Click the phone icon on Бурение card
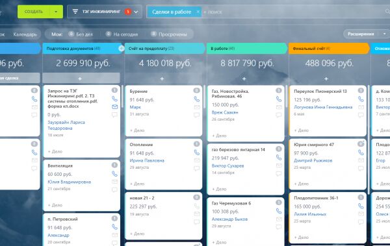The width and height of the screenshot is (390, 246). [x=197, y=99]
